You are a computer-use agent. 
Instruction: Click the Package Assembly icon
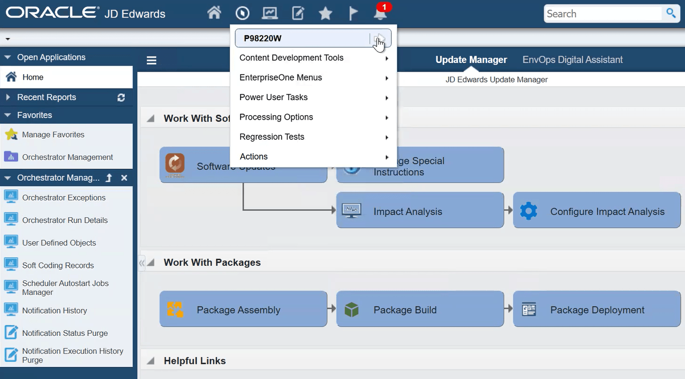[x=175, y=309]
